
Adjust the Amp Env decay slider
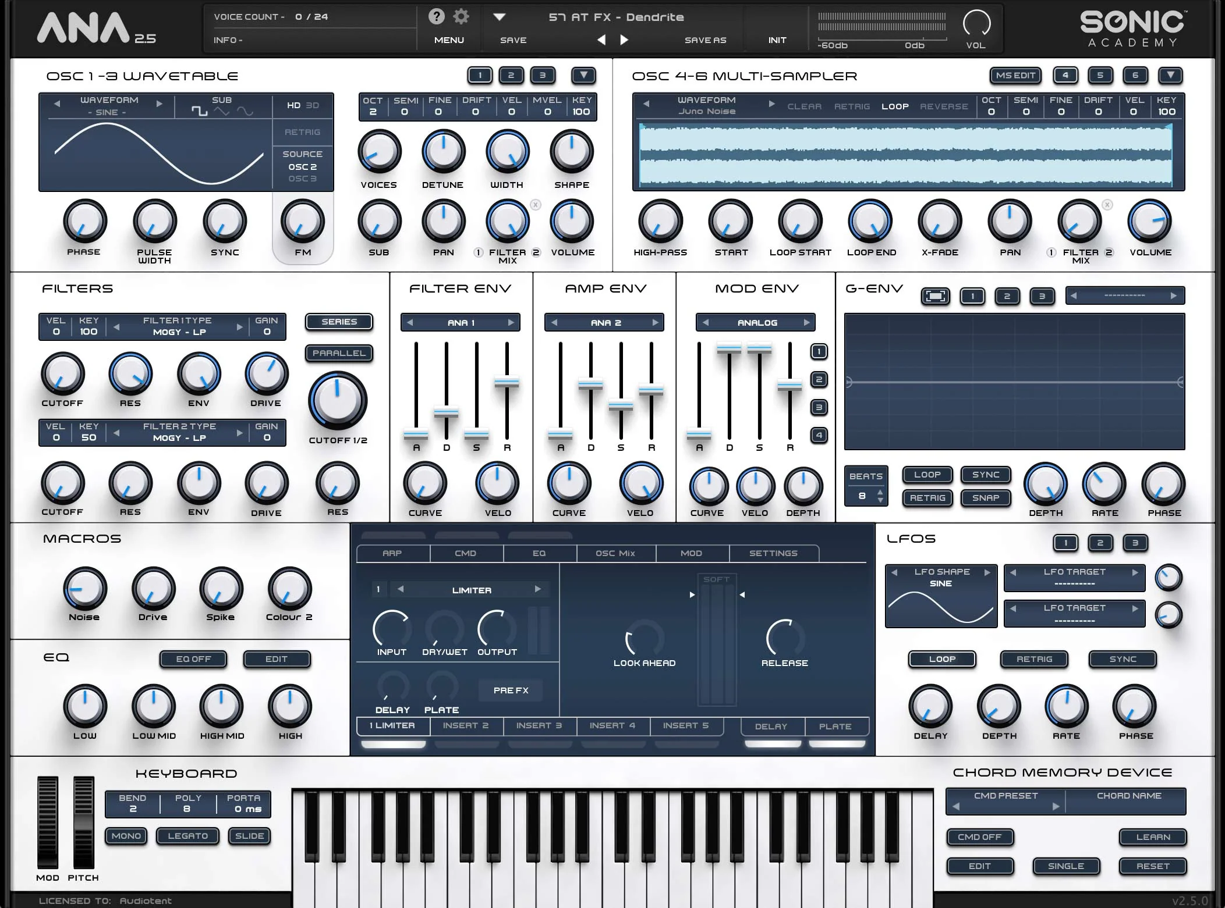[x=590, y=384]
